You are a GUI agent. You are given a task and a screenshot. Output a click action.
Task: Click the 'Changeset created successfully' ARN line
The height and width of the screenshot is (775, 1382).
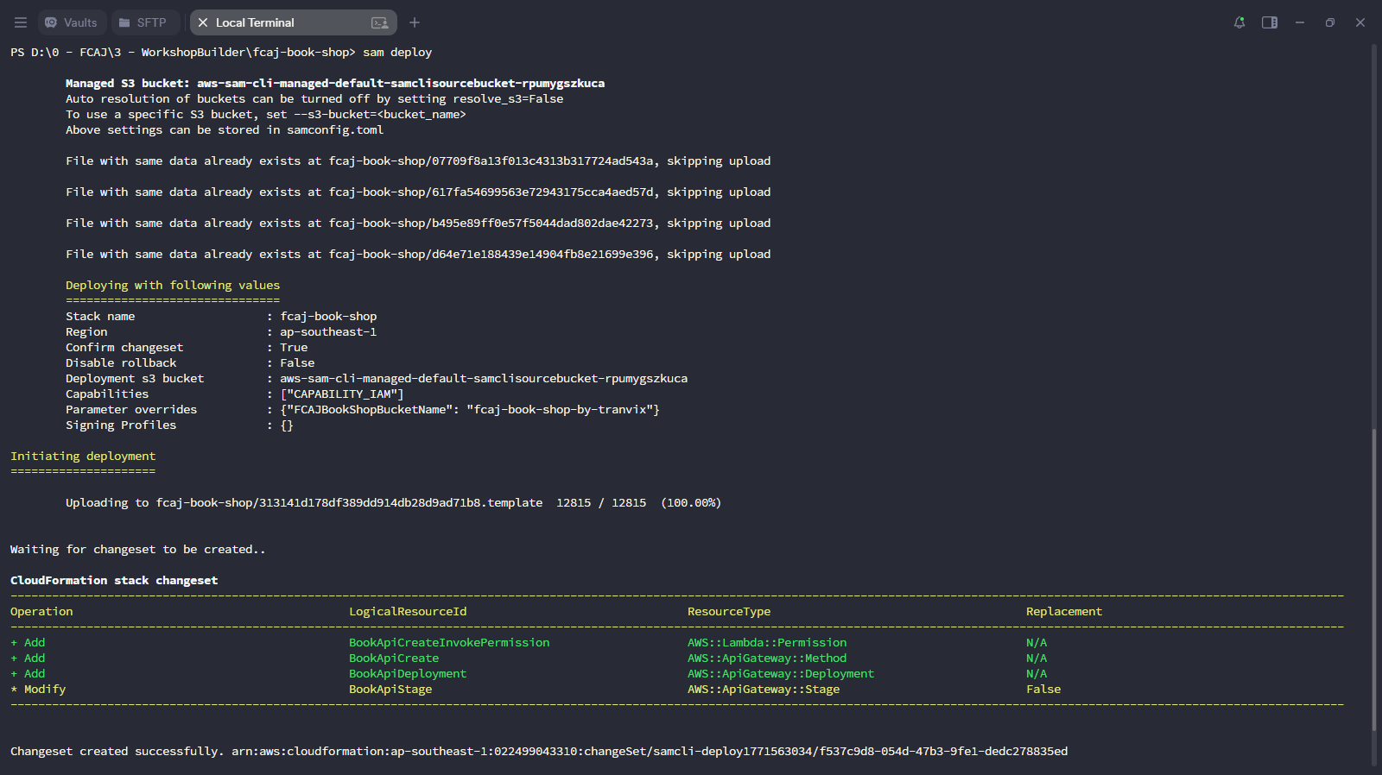(x=539, y=752)
